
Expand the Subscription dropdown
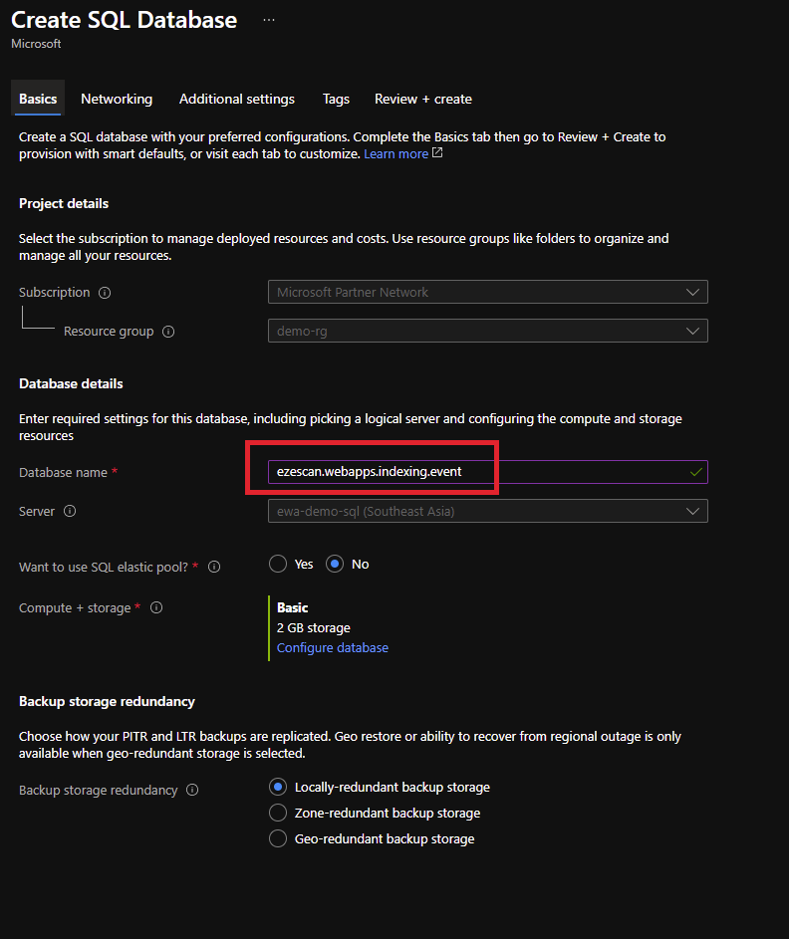(487, 292)
